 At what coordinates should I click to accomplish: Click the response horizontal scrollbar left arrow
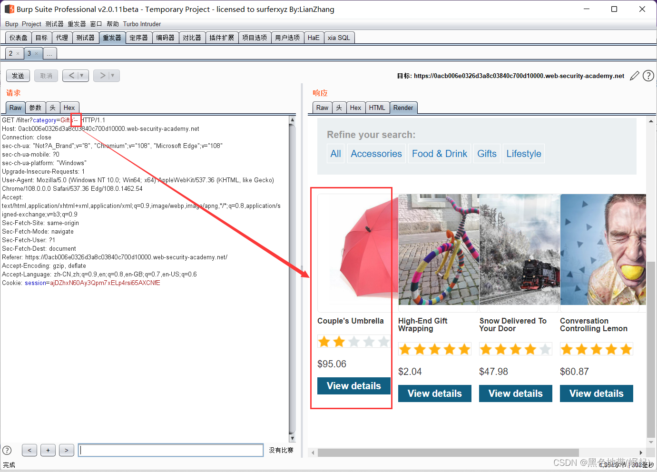coord(313,452)
